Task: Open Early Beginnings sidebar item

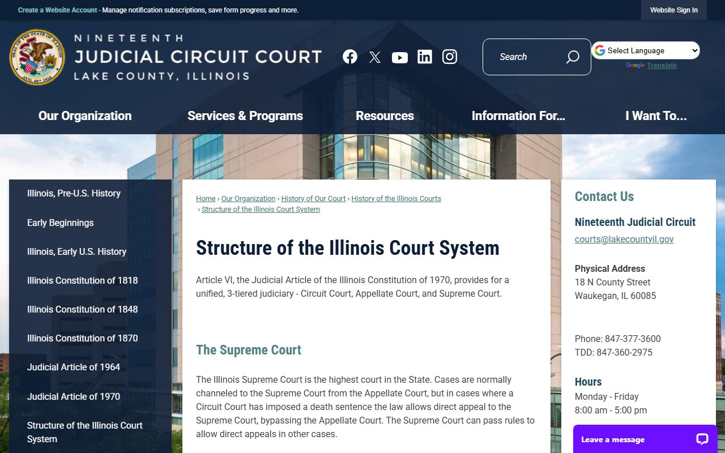Action: (x=90, y=223)
